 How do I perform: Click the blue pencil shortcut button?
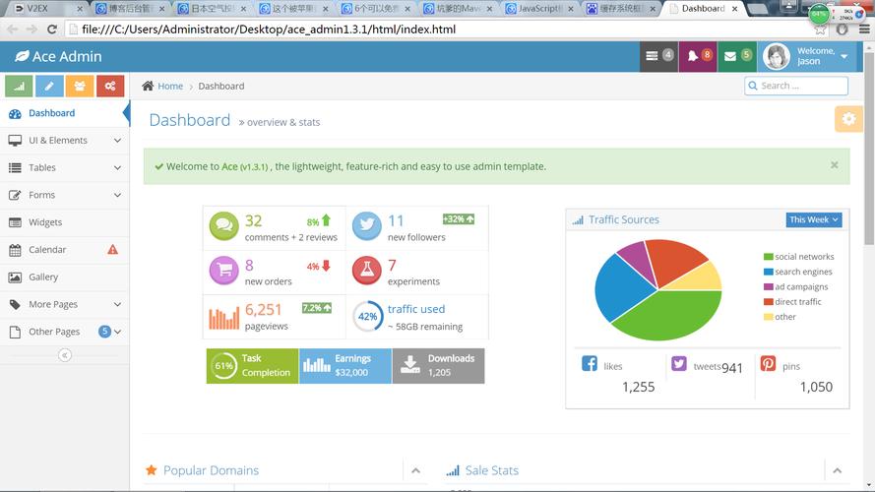tap(49, 86)
